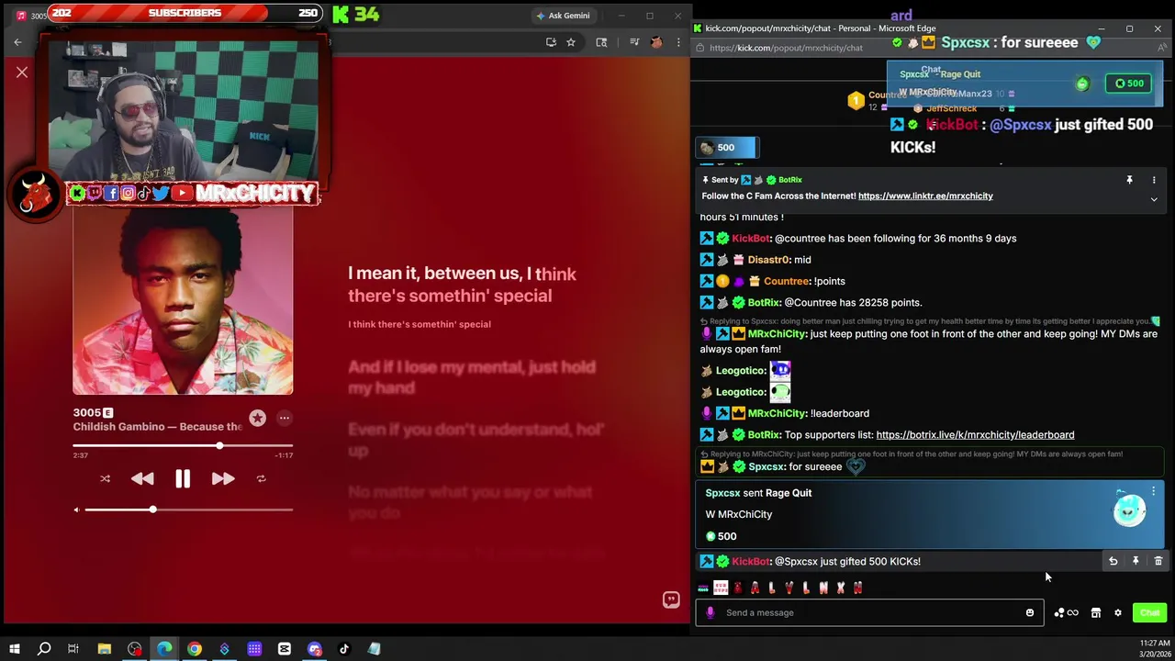Open Chrome's three-dot menu

(x=678, y=42)
